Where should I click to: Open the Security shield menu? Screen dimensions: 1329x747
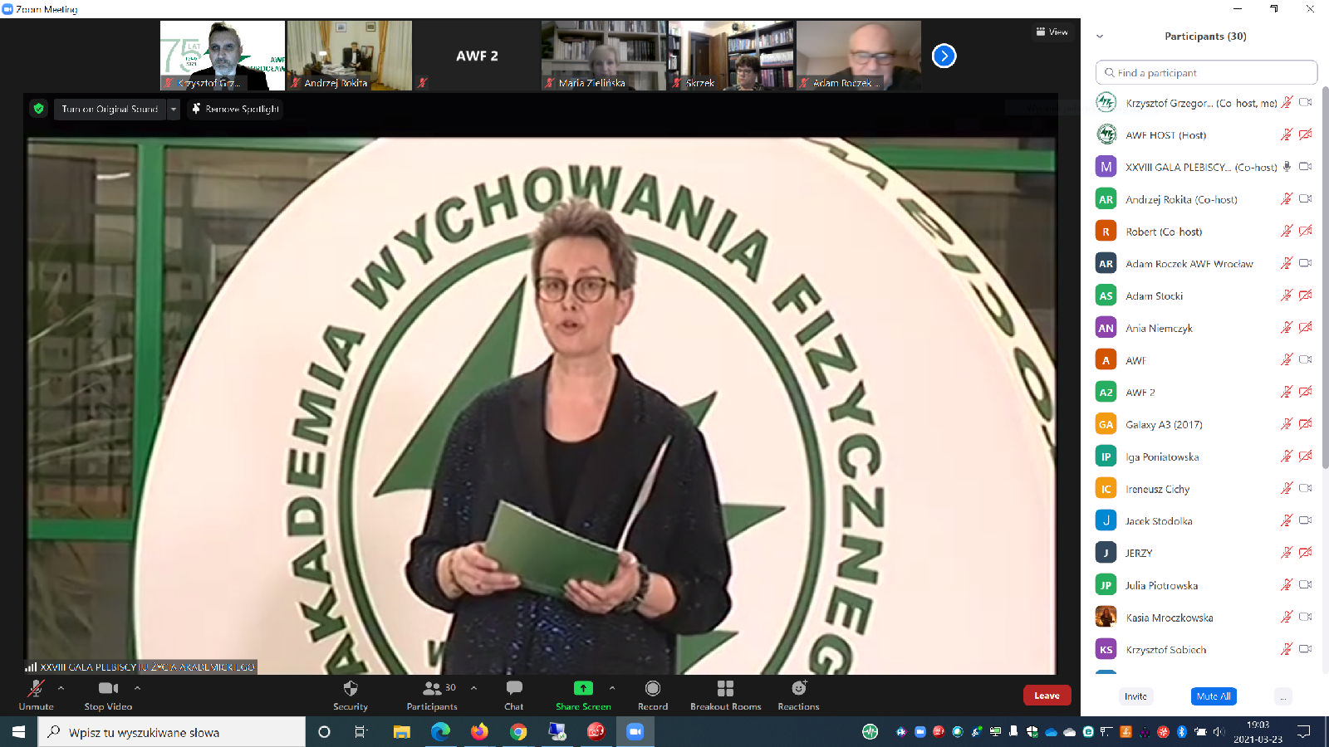pos(351,695)
